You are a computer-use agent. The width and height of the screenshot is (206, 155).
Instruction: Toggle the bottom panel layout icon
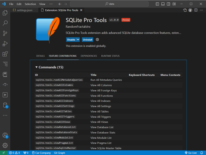coord(163,4)
